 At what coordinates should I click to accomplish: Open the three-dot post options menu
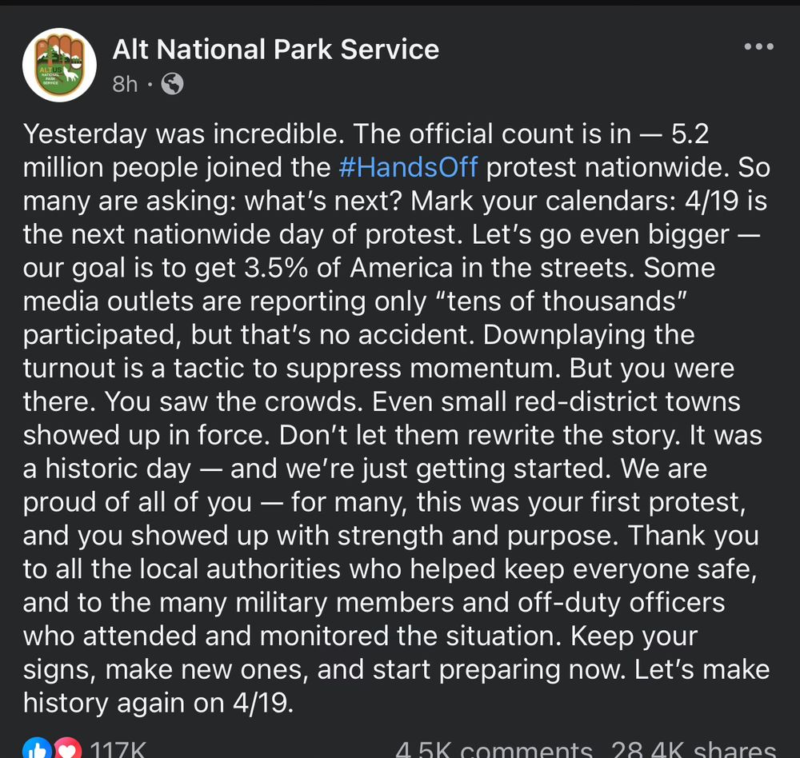[758, 47]
